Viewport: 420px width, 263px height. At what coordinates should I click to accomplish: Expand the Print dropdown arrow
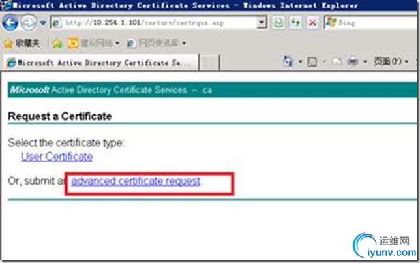point(365,62)
